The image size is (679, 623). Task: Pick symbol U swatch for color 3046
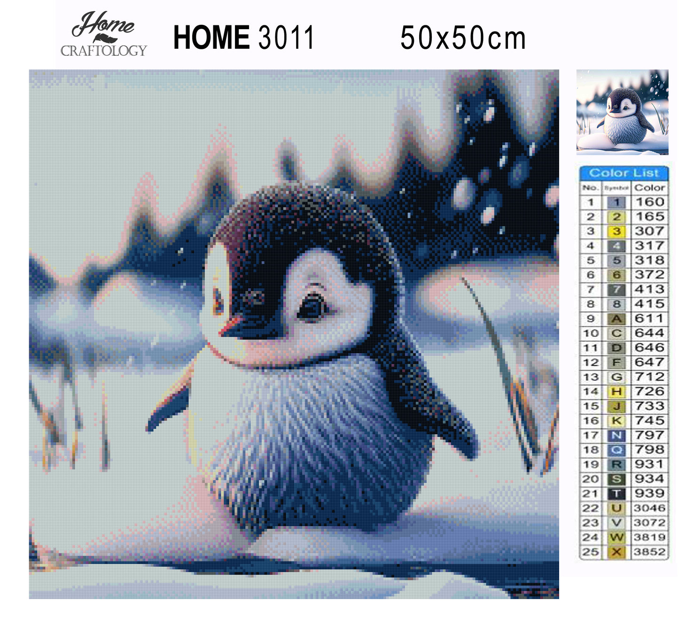click(617, 508)
